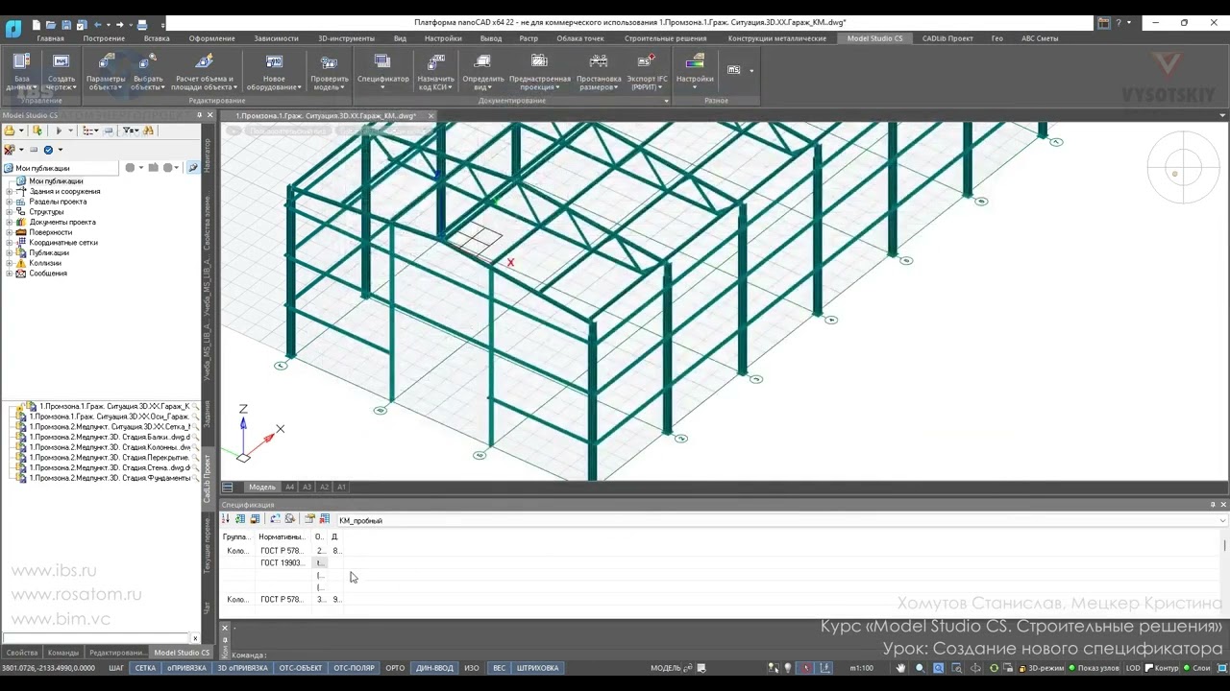
Task: Expand Разделы проекта tree node
Action: [x=10, y=202]
